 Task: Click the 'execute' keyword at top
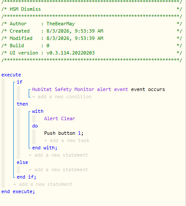point(11,75)
